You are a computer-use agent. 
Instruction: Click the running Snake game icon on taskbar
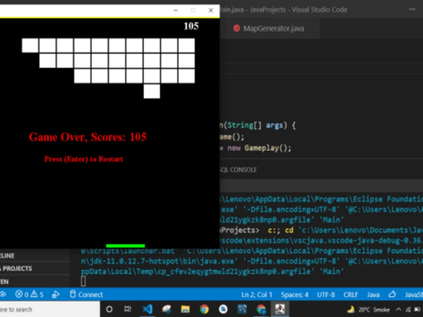click(x=280, y=309)
